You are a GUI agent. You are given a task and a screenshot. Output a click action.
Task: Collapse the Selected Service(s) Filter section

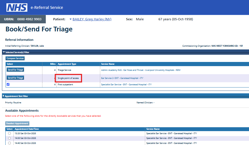[x=4, y=52]
